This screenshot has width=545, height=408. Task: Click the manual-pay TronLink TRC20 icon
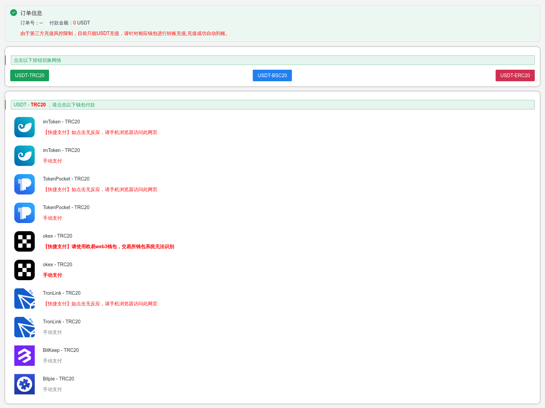point(25,327)
